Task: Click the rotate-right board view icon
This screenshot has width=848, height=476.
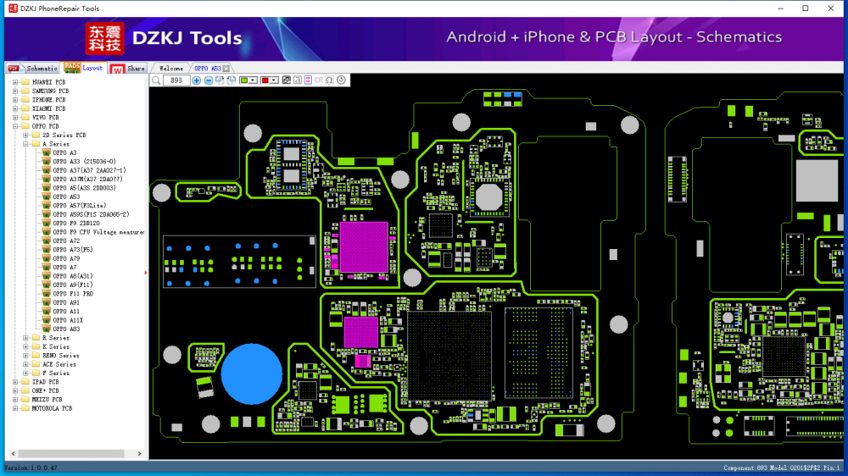Action: tap(220, 80)
